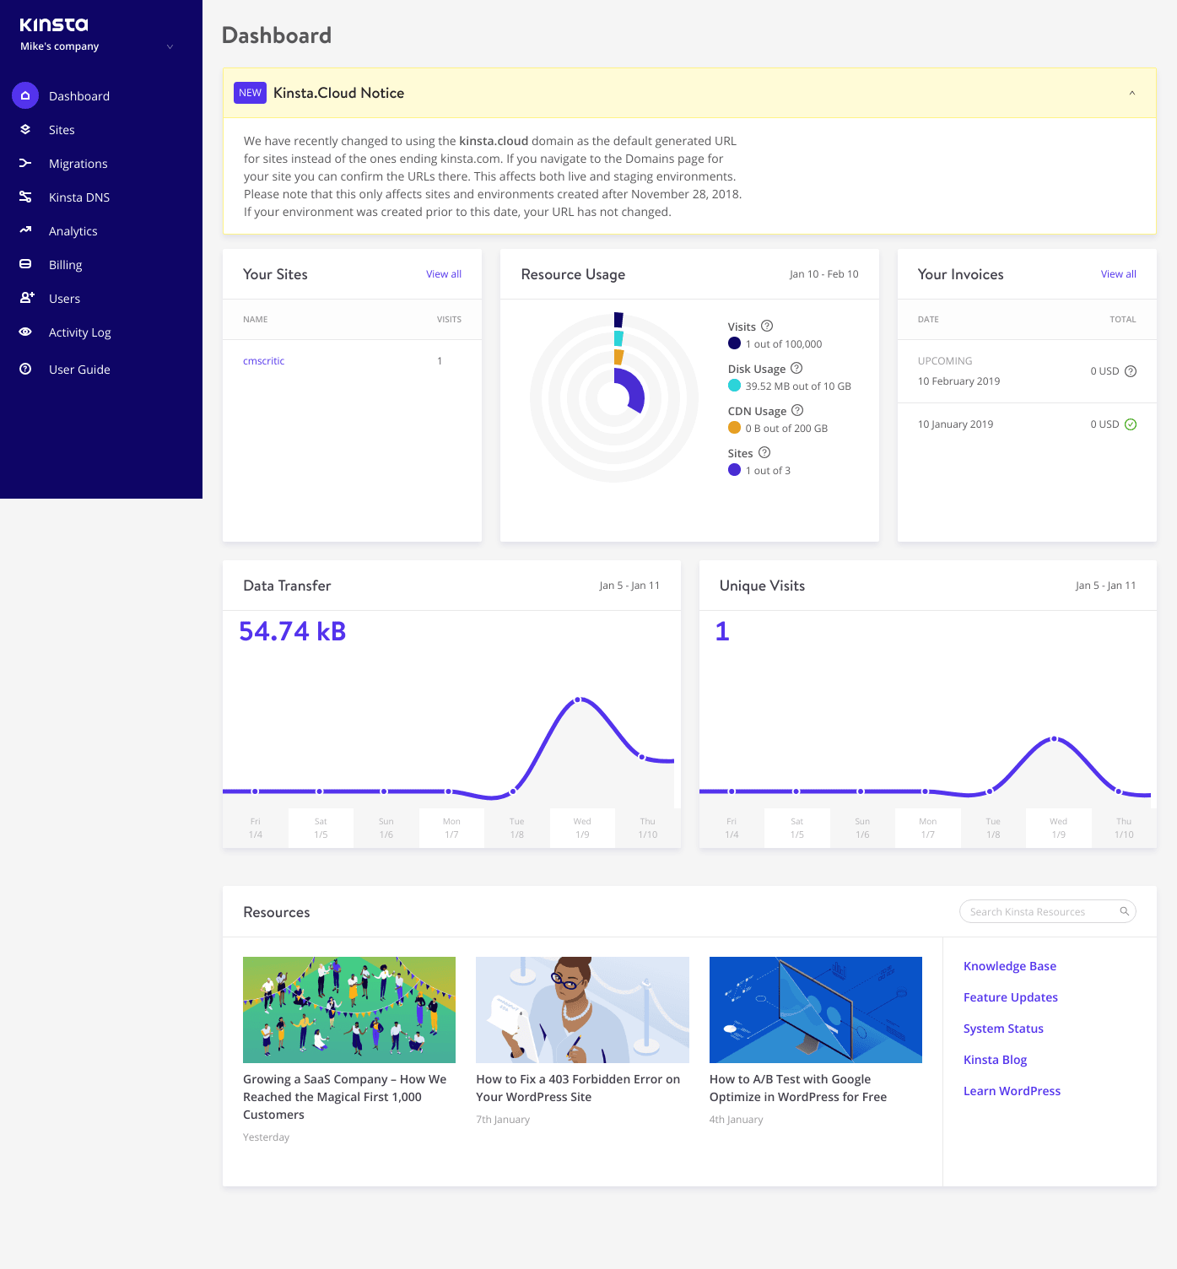Click the Analytics trend icon
The height and width of the screenshot is (1269, 1177).
pos(25,229)
